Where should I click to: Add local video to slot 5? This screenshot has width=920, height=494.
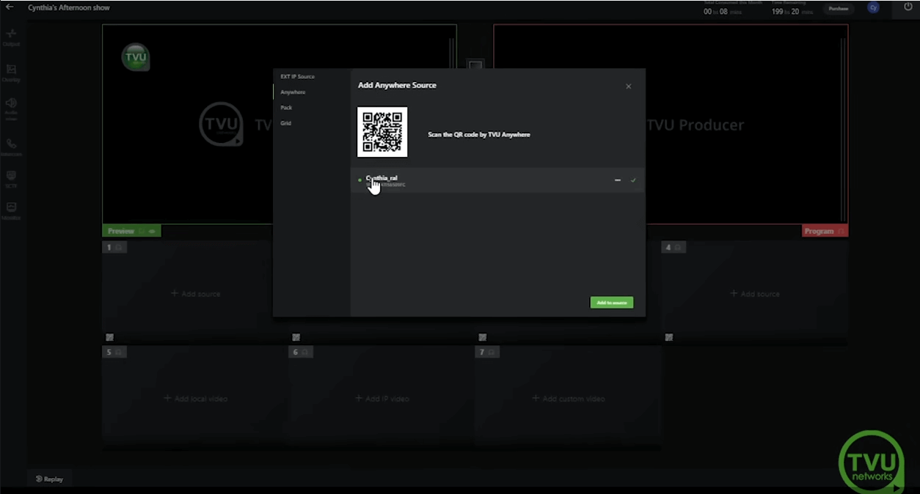(x=195, y=399)
